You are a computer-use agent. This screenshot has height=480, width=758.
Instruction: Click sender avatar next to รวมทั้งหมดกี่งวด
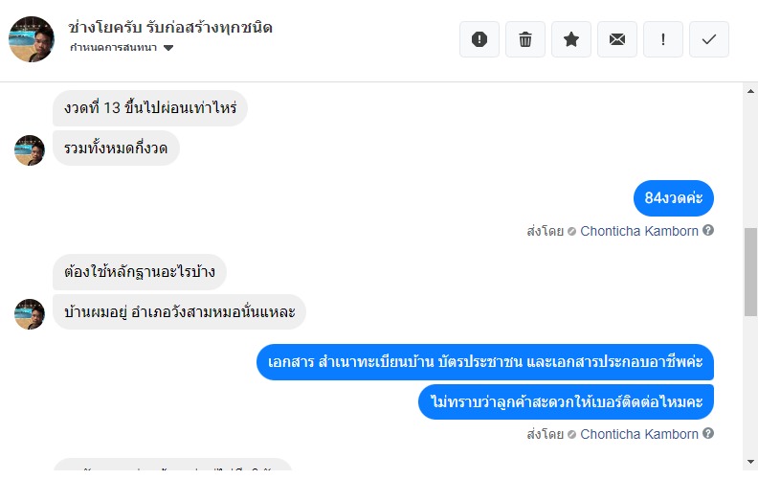(x=30, y=149)
